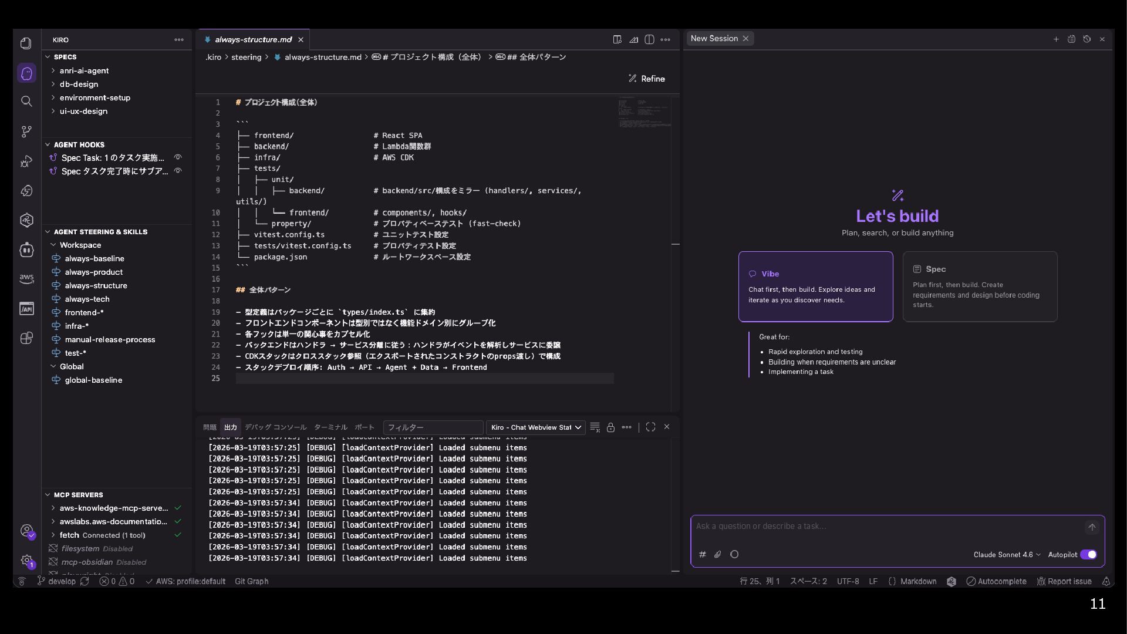Open the Extensions icon in activity bar

(26, 338)
